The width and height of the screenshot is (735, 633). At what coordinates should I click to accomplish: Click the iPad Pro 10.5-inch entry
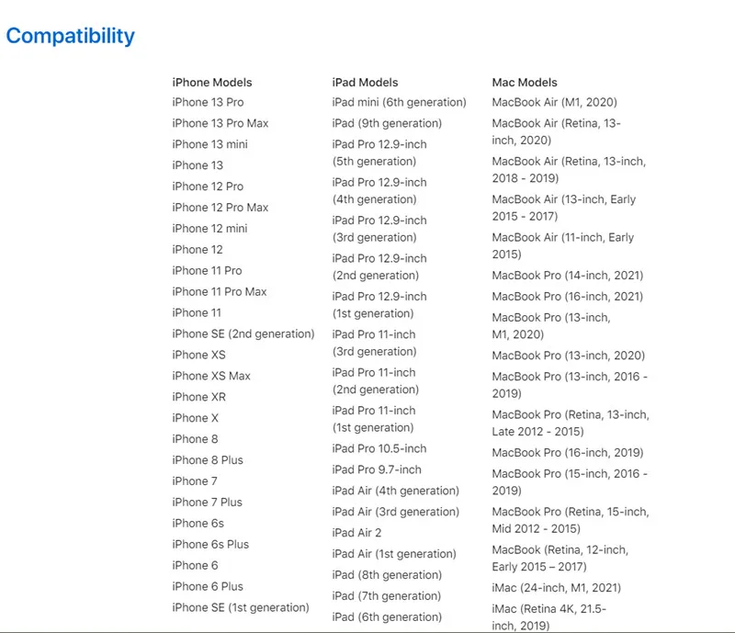tap(379, 448)
